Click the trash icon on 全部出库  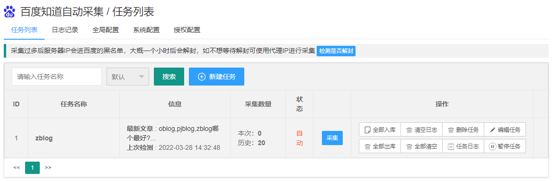(x=367, y=147)
